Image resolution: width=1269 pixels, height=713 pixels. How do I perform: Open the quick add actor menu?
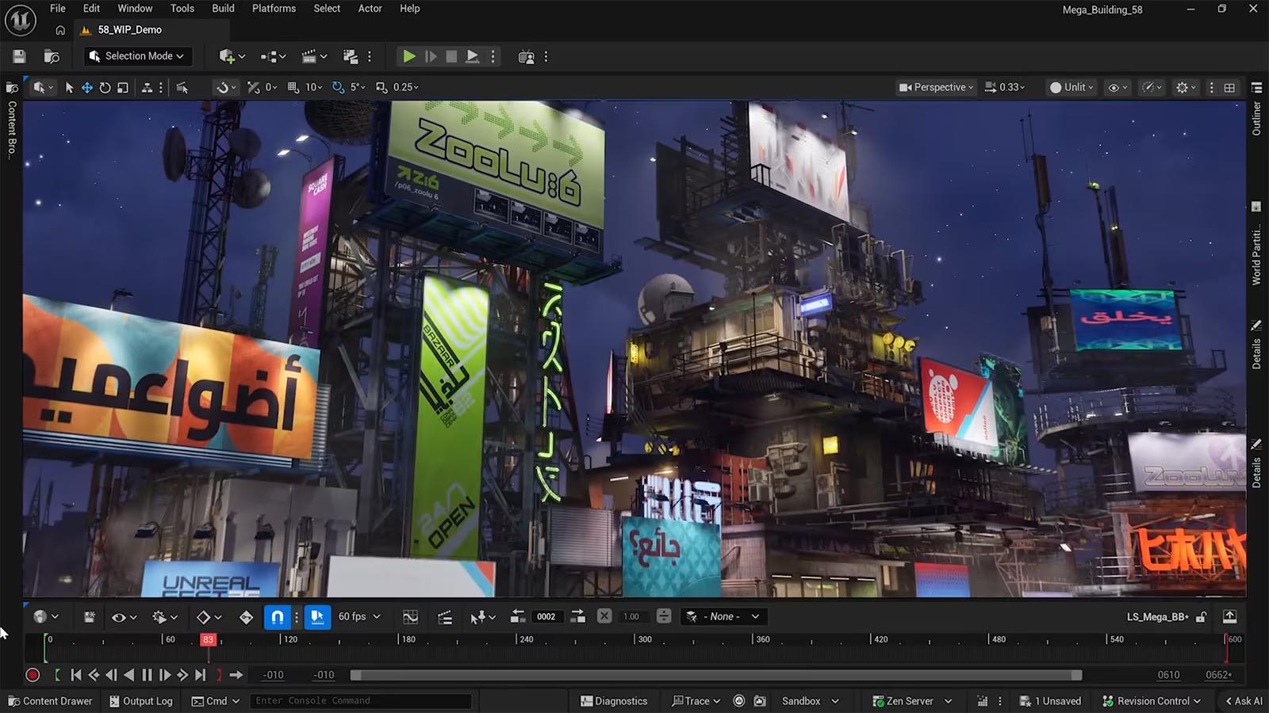click(x=232, y=56)
